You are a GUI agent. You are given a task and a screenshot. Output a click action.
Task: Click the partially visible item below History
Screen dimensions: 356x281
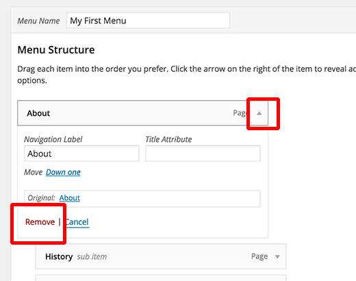(161, 278)
